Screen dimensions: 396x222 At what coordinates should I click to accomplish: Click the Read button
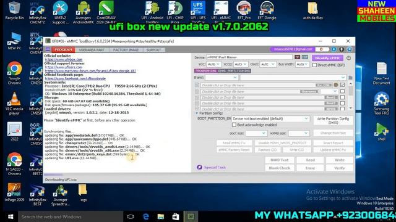310,160
